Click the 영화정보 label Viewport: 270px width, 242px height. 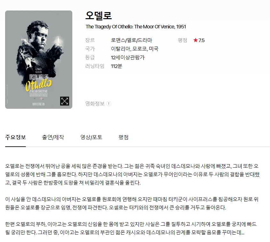coord(95,104)
